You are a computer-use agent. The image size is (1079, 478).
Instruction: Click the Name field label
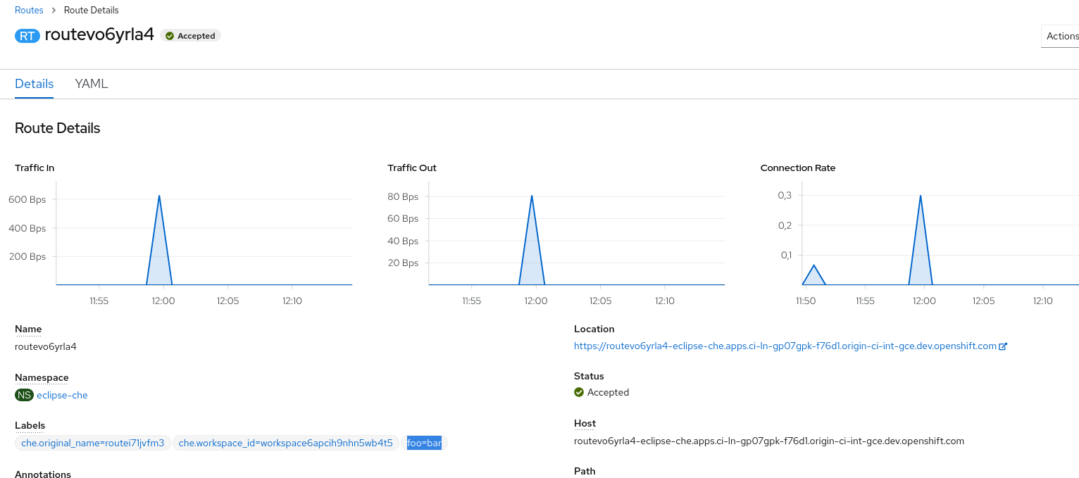tap(28, 329)
